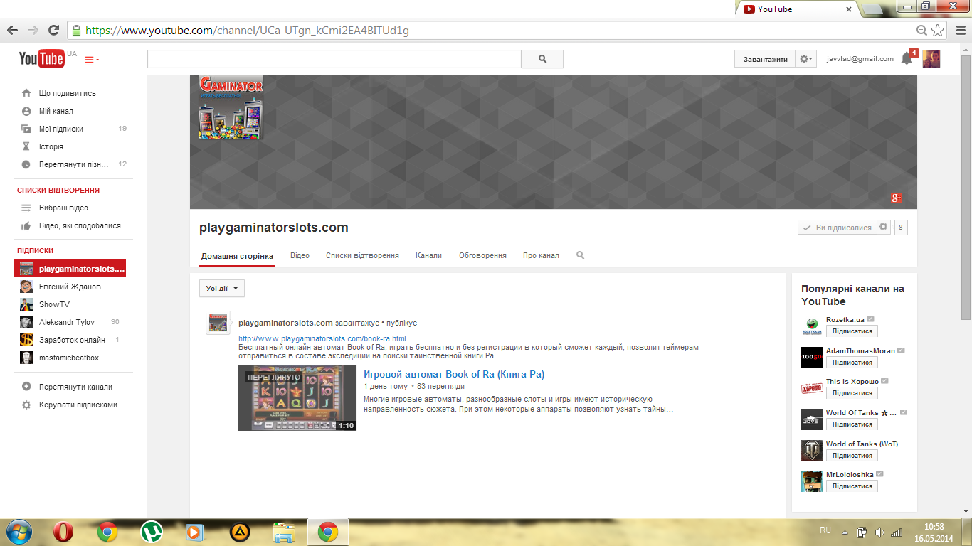Click the Google+ icon on the banner
This screenshot has width=972, height=546.
tap(896, 198)
